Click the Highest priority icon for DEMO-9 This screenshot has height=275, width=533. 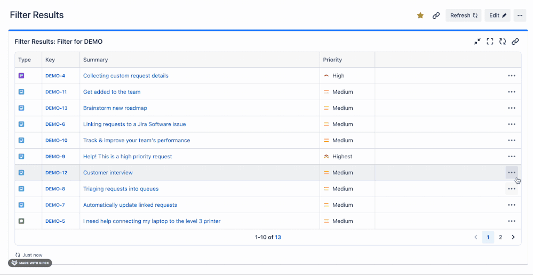pos(327,157)
